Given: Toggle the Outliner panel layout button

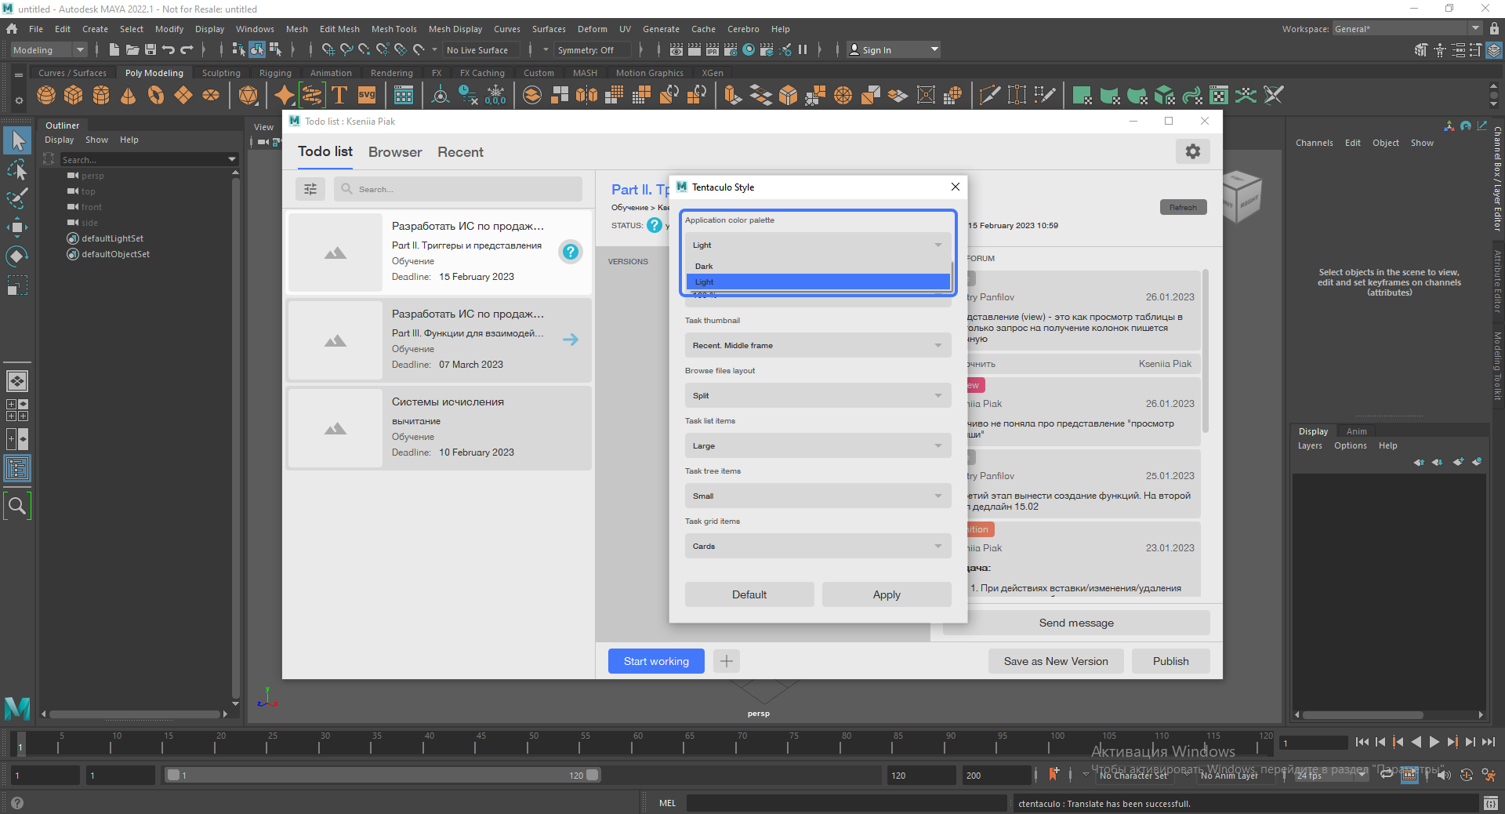Looking at the screenshot, I should (17, 469).
